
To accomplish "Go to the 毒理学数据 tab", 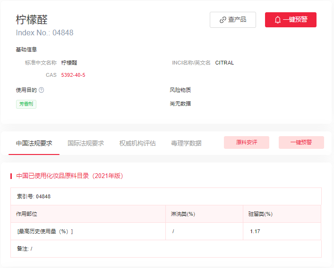I will [x=186, y=143].
